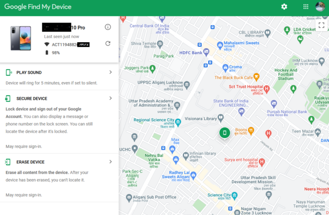Select the Teen Mazar marker
Viewport: 329px width, 215px height.
coord(317,132)
